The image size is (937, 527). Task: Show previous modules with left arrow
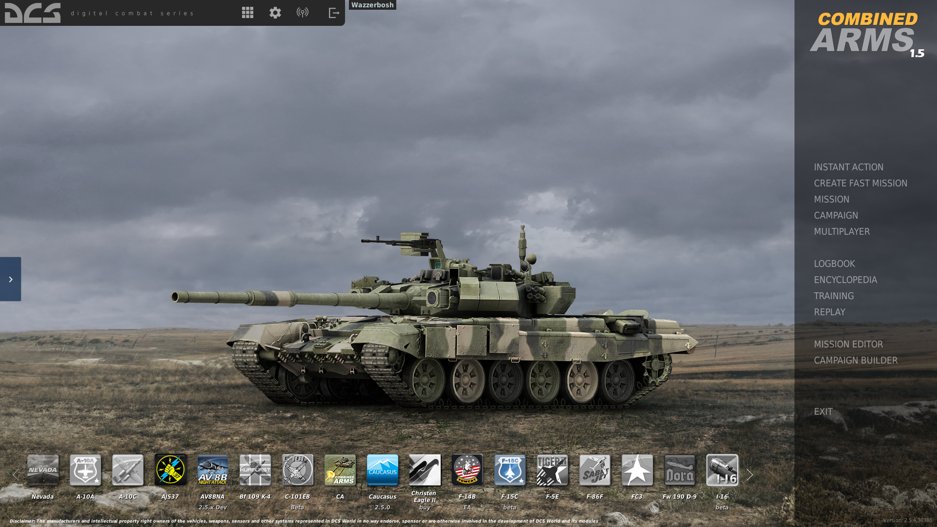pos(16,474)
